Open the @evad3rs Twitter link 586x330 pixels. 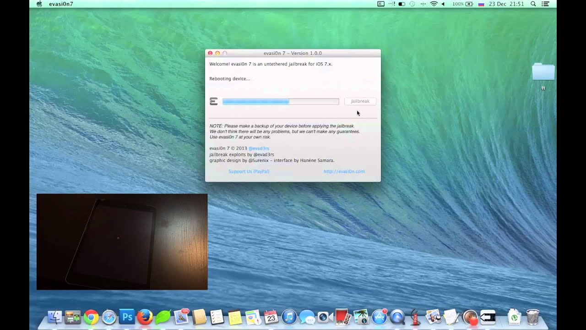(259, 148)
